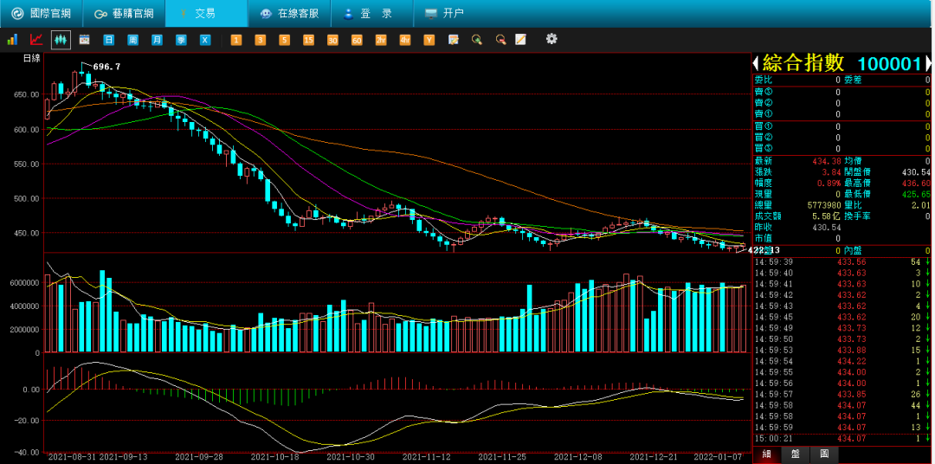Switch to the 盤 bottom tab
Viewport: 935px width, 464px height.
click(796, 454)
